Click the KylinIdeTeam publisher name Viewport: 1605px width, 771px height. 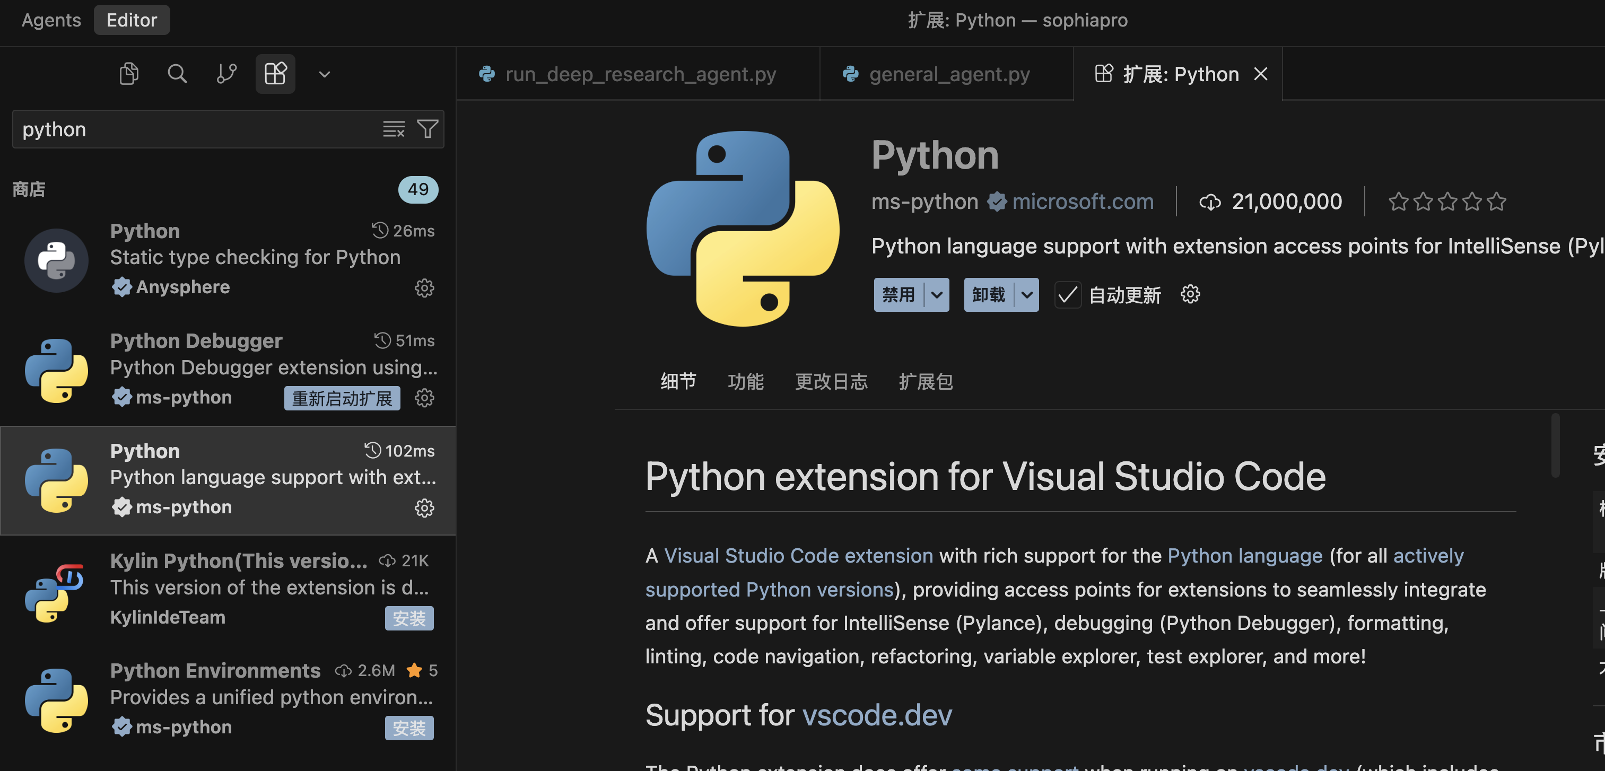168,617
